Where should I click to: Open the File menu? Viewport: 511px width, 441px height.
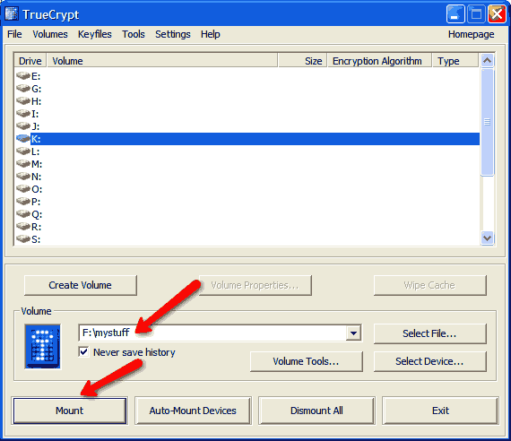coord(14,34)
